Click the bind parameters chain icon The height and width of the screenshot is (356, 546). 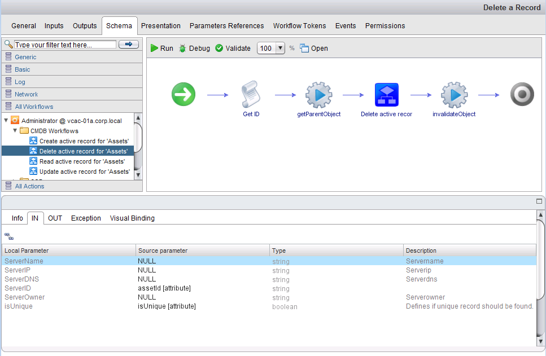point(9,236)
